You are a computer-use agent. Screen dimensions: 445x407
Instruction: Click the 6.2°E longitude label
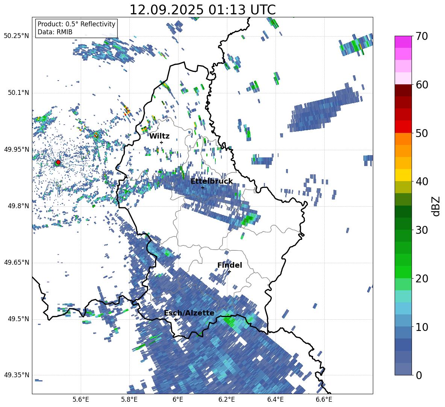227,399
